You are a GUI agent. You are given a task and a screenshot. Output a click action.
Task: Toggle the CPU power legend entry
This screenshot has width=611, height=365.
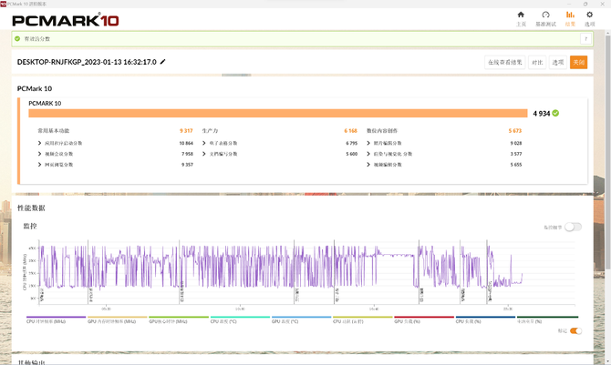point(363,319)
